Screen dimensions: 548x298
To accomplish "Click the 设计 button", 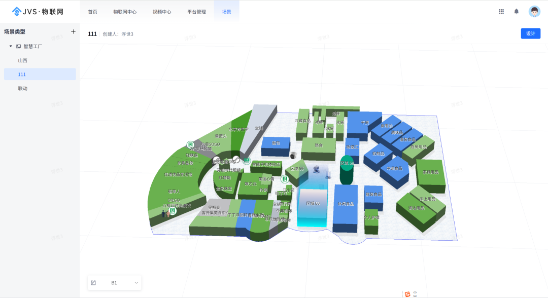I will 531,33.
